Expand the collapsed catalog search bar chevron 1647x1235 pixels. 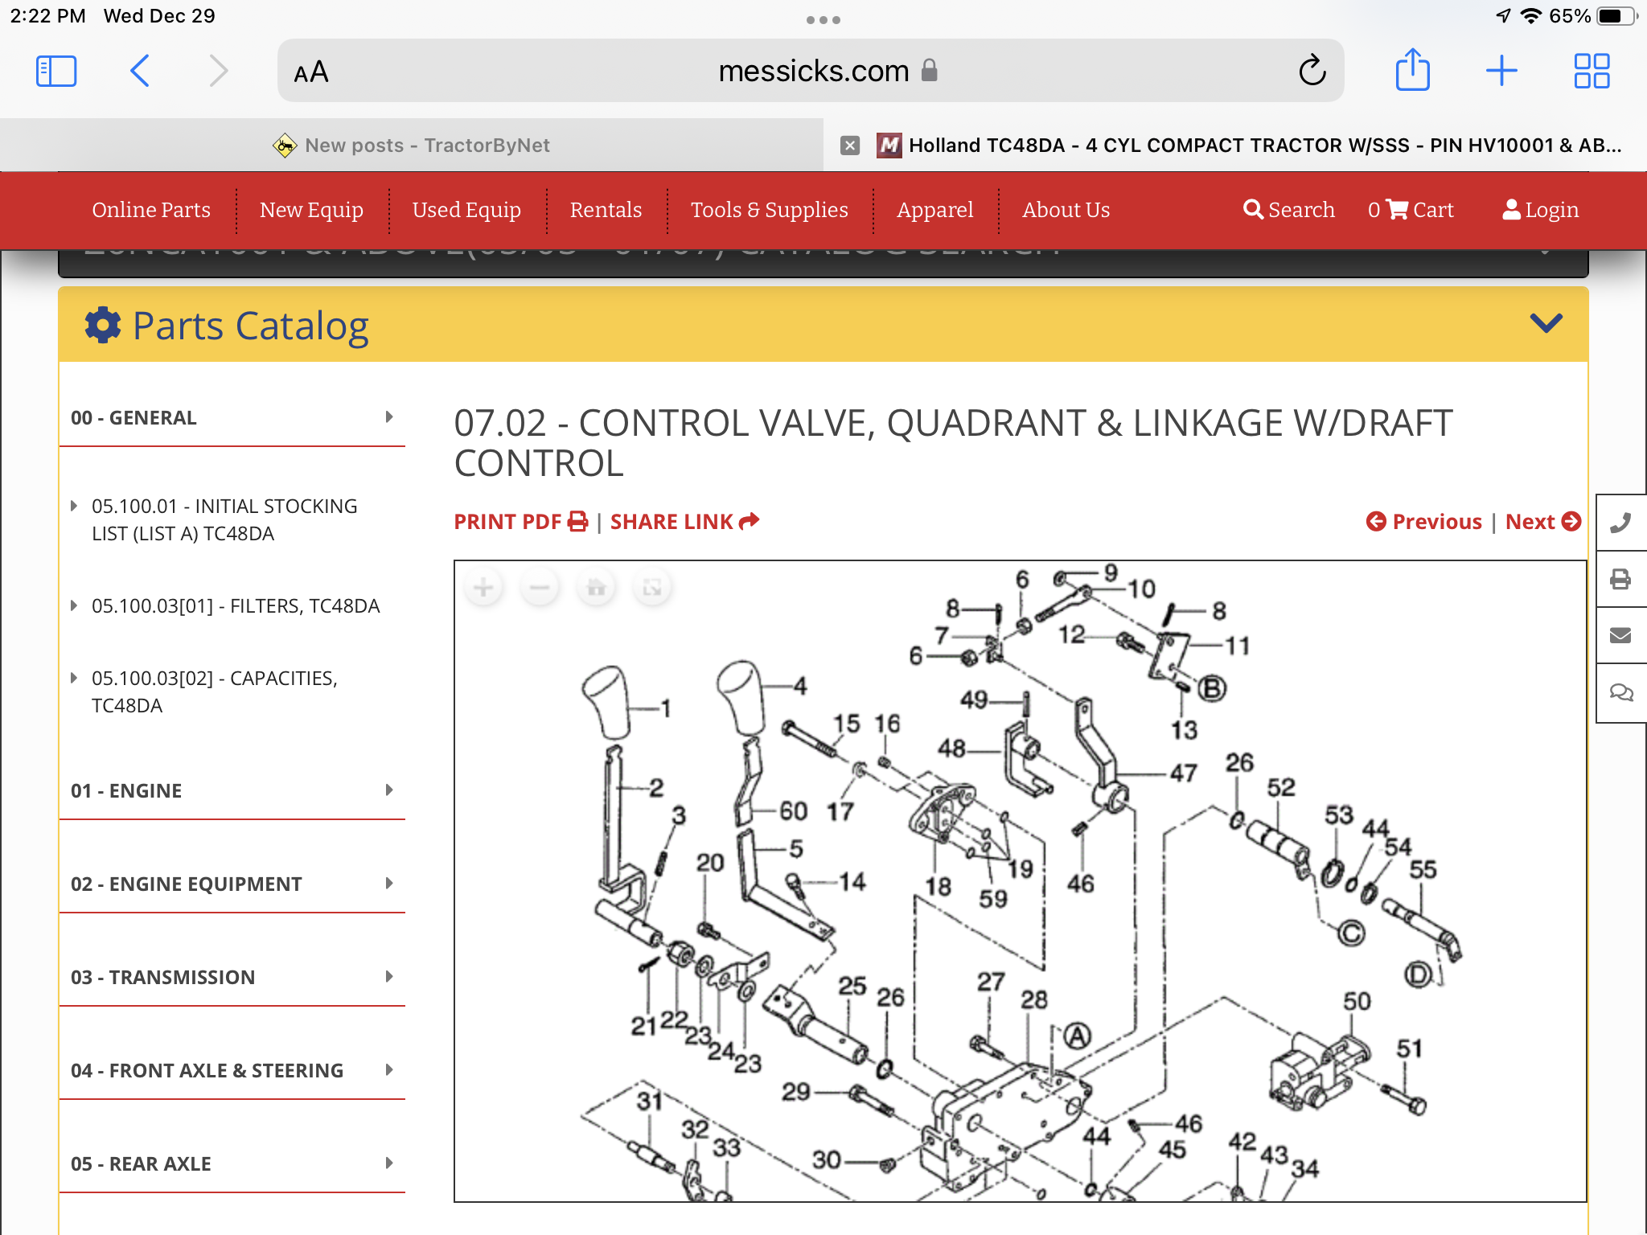click(1545, 251)
